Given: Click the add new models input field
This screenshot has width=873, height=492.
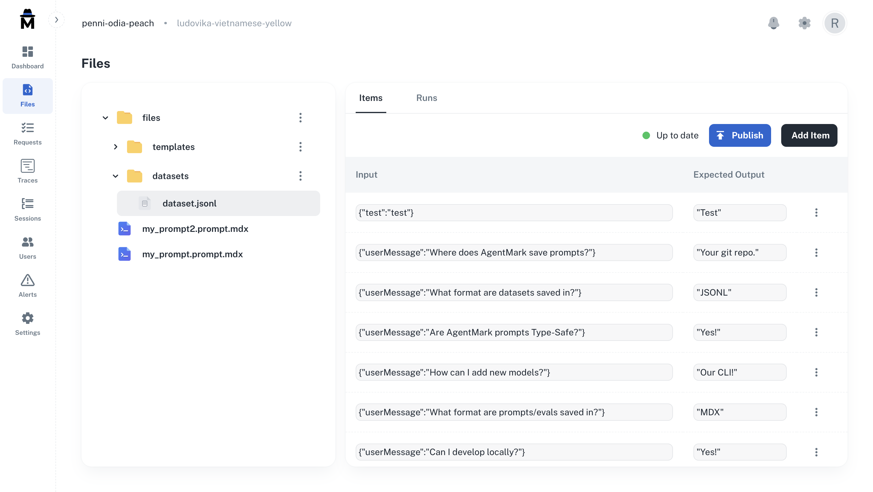Looking at the screenshot, I should pyautogui.click(x=514, y=373).
